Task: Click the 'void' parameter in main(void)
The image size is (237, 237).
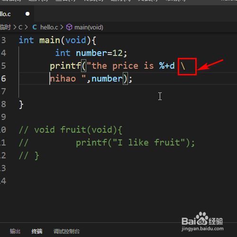Action: (76, 40)
